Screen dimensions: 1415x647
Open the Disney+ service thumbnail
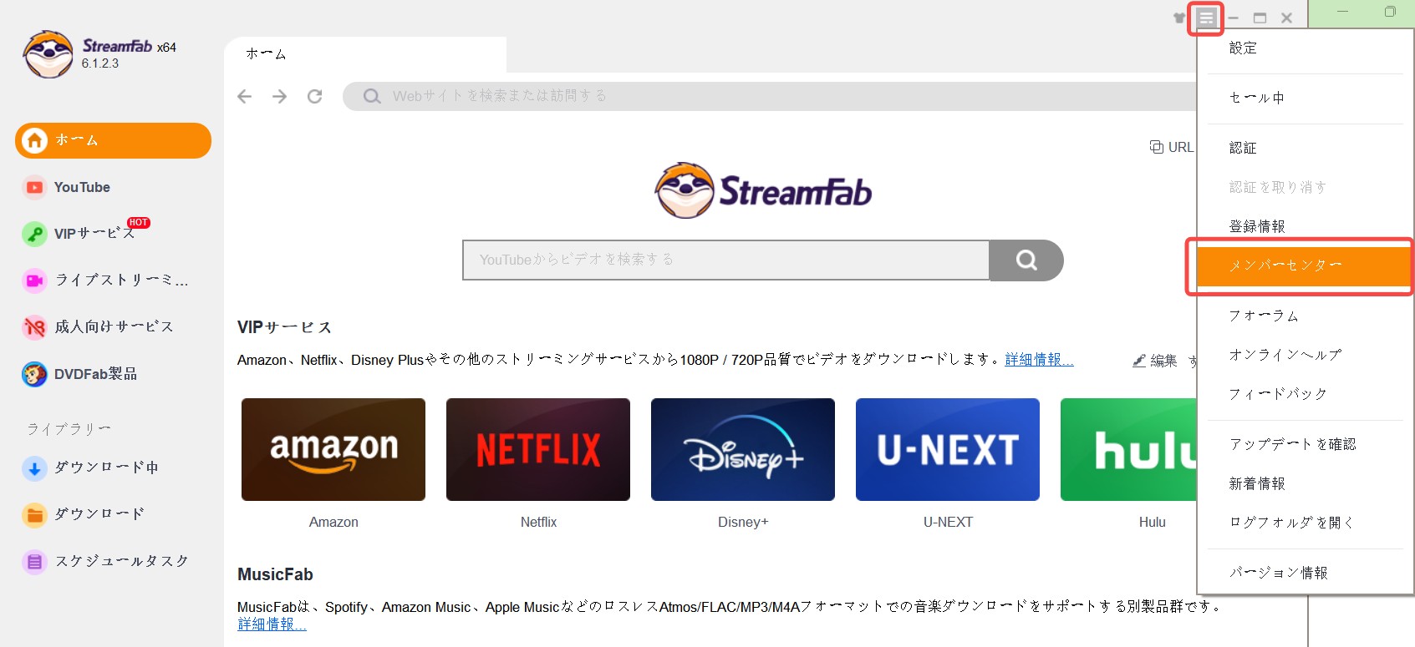click(x=743, y=450)
